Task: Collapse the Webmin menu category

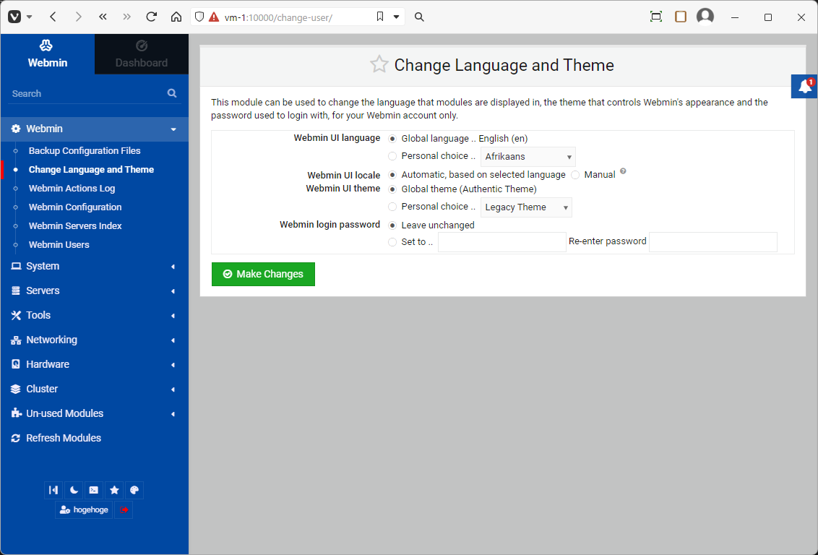Action: (x=95, y=129)
